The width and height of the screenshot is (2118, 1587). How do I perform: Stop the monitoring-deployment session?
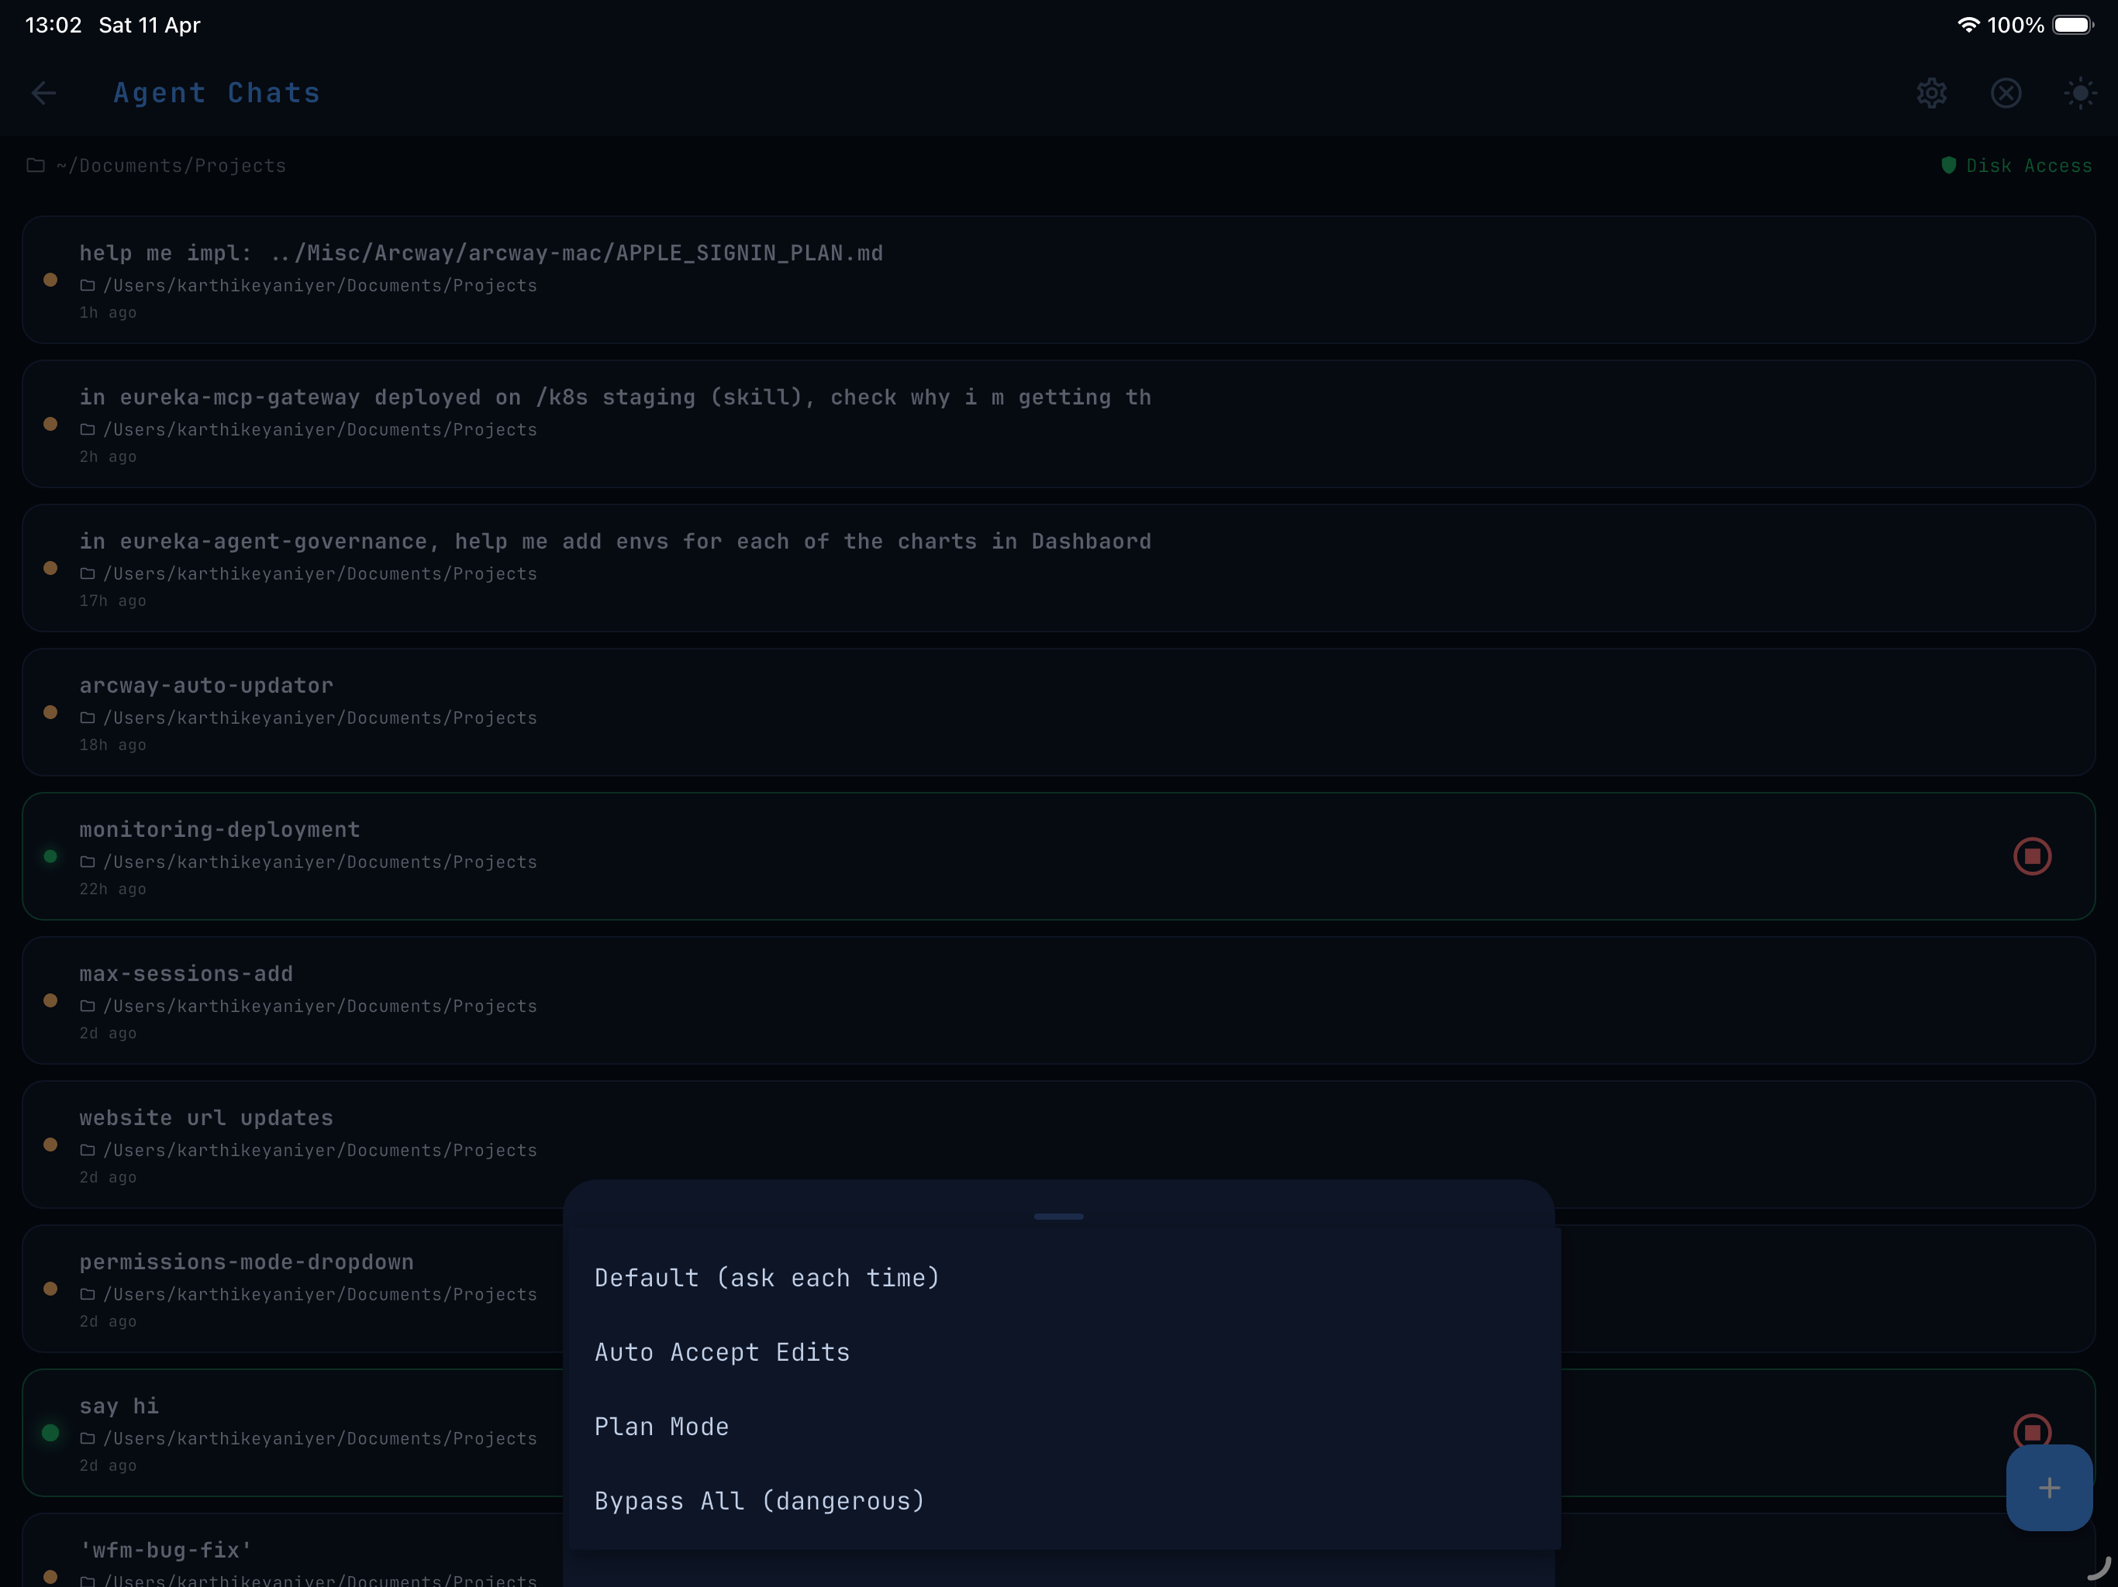point(2032,857)
